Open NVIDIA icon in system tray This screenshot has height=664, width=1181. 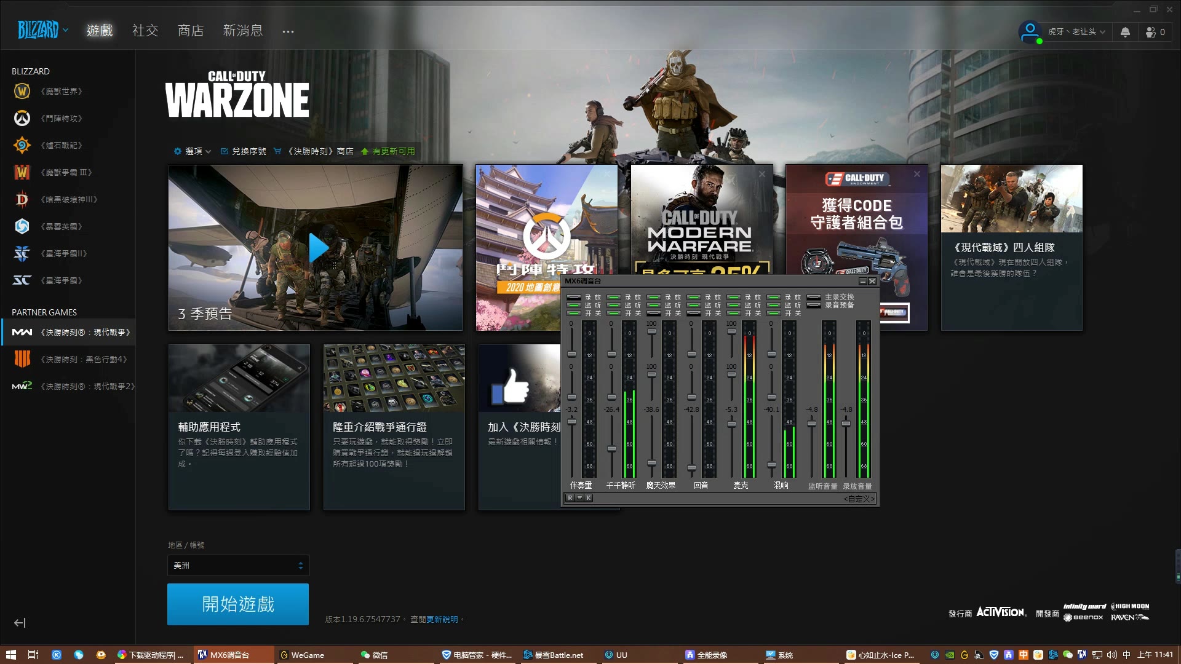pos(950,655)
